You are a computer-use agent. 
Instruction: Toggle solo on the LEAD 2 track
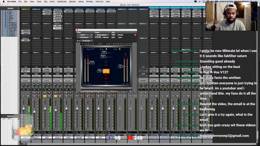56,96
